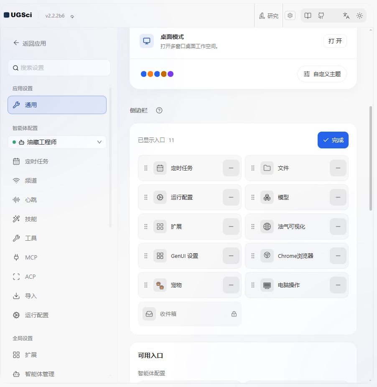The image size is (377, 387).
Task: Click the orange theme color dot
Action: click(150, 74)
